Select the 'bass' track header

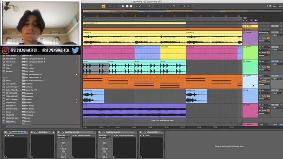[x=250, y=110]
